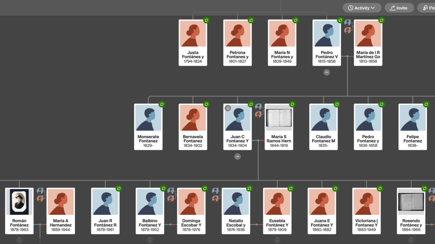
Task: Collapse descendants under Pedro Fontánez V
Action: (327, 72)
